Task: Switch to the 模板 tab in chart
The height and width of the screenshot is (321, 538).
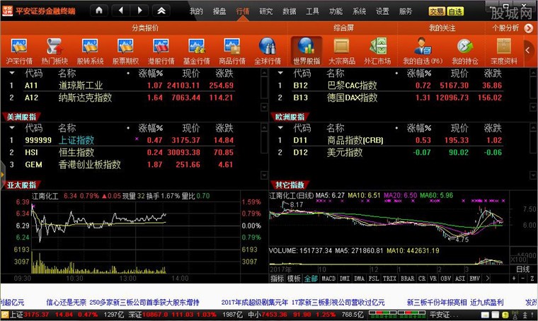Action: click(294, 279)
